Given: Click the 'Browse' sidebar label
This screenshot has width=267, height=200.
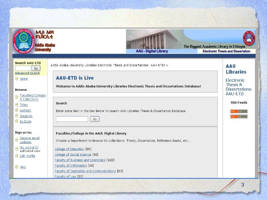Looking at the screenshot, I should click(21, 90).
